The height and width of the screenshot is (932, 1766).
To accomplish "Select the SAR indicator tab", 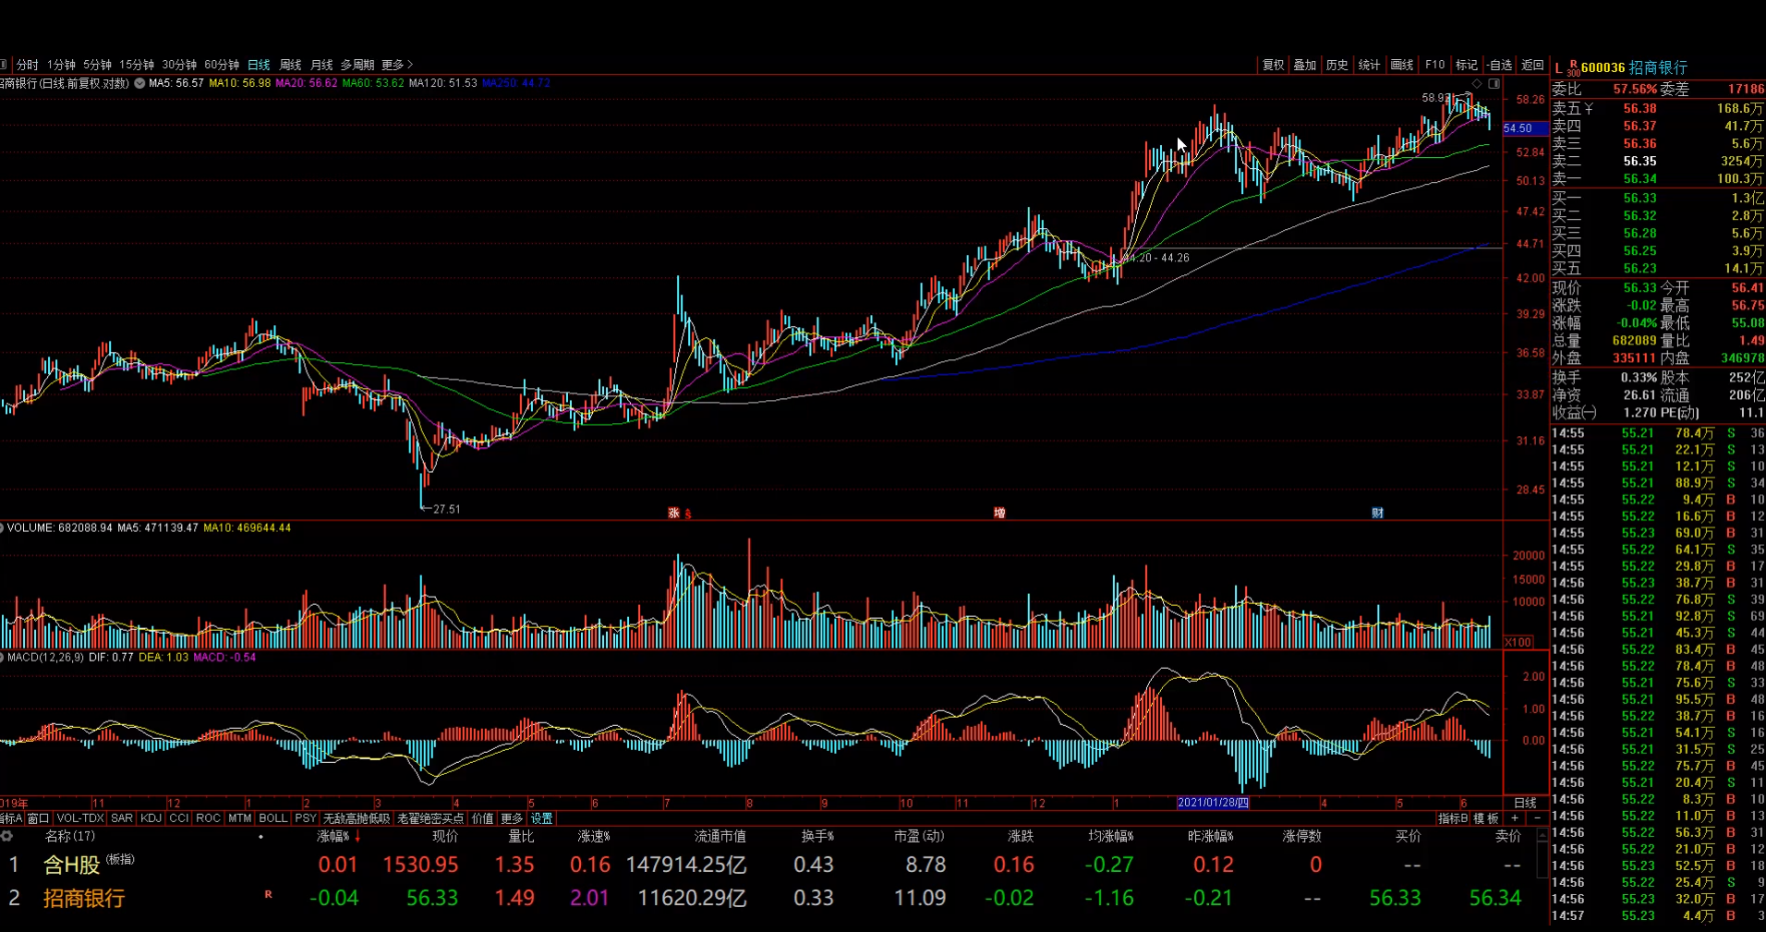I will point(122,818).
